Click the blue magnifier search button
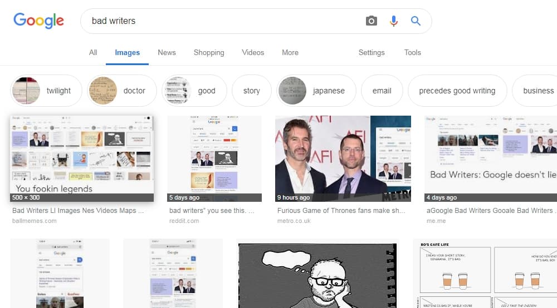Image resolution: width=557 pixels, height=308 pixels. (416, 21)
